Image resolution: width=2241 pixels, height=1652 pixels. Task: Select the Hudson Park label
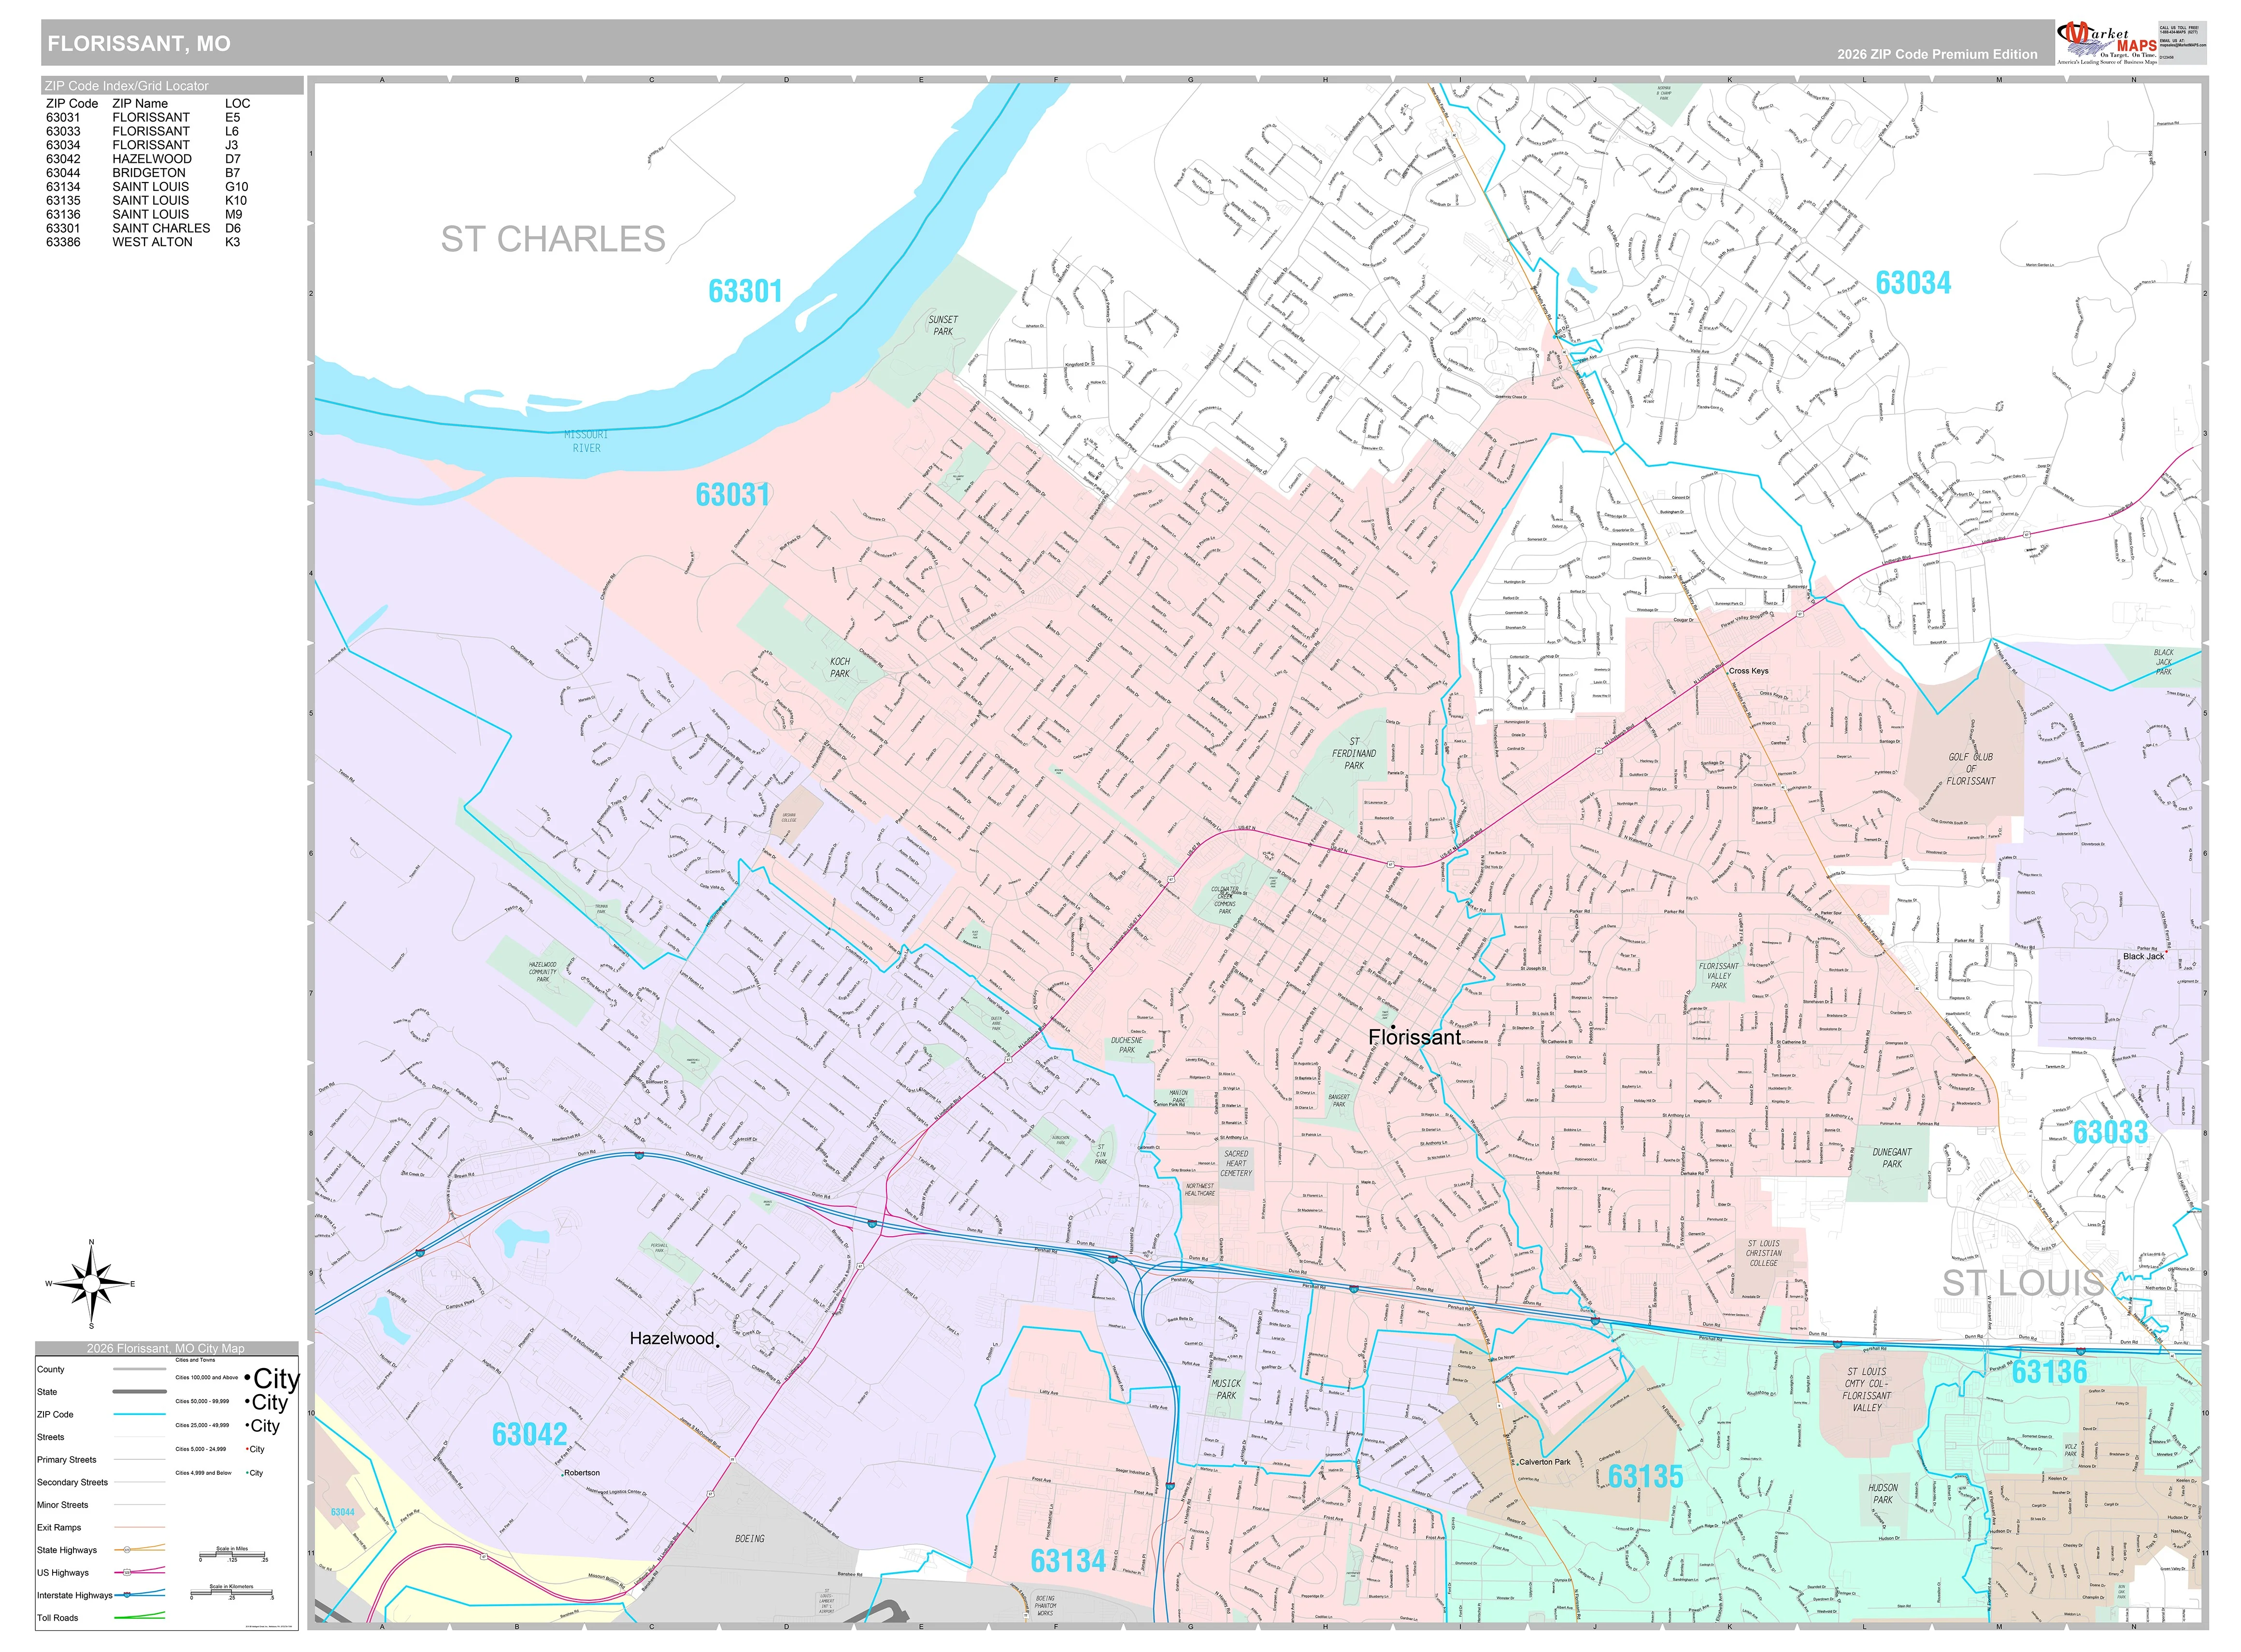click(1883, 1494)
